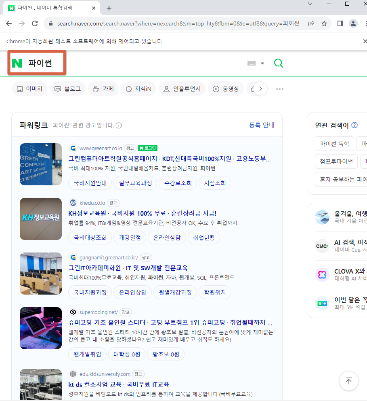Click the 수강료조회 button
This screenshot has width=367, height=401.
point(178,183)
